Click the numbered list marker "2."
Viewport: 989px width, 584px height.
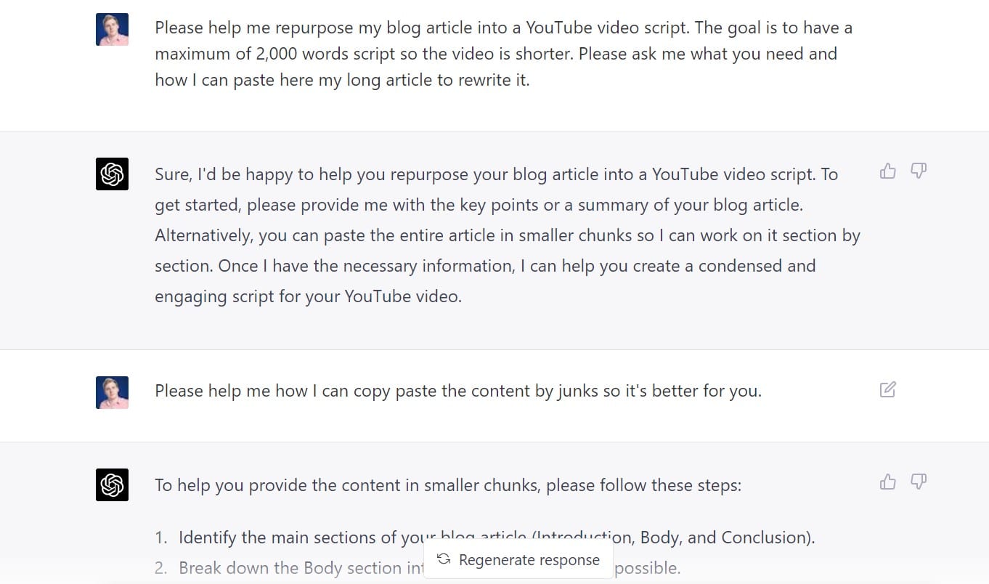point(161,568)
